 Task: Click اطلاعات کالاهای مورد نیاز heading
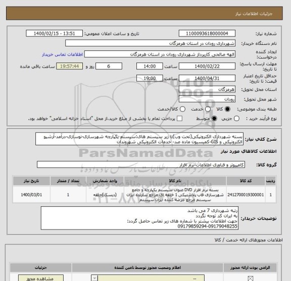tap(249, 151)
